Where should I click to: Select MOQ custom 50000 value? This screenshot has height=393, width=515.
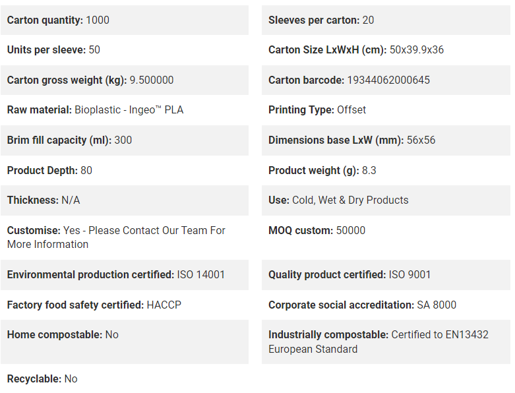click(x=350, y=231)
